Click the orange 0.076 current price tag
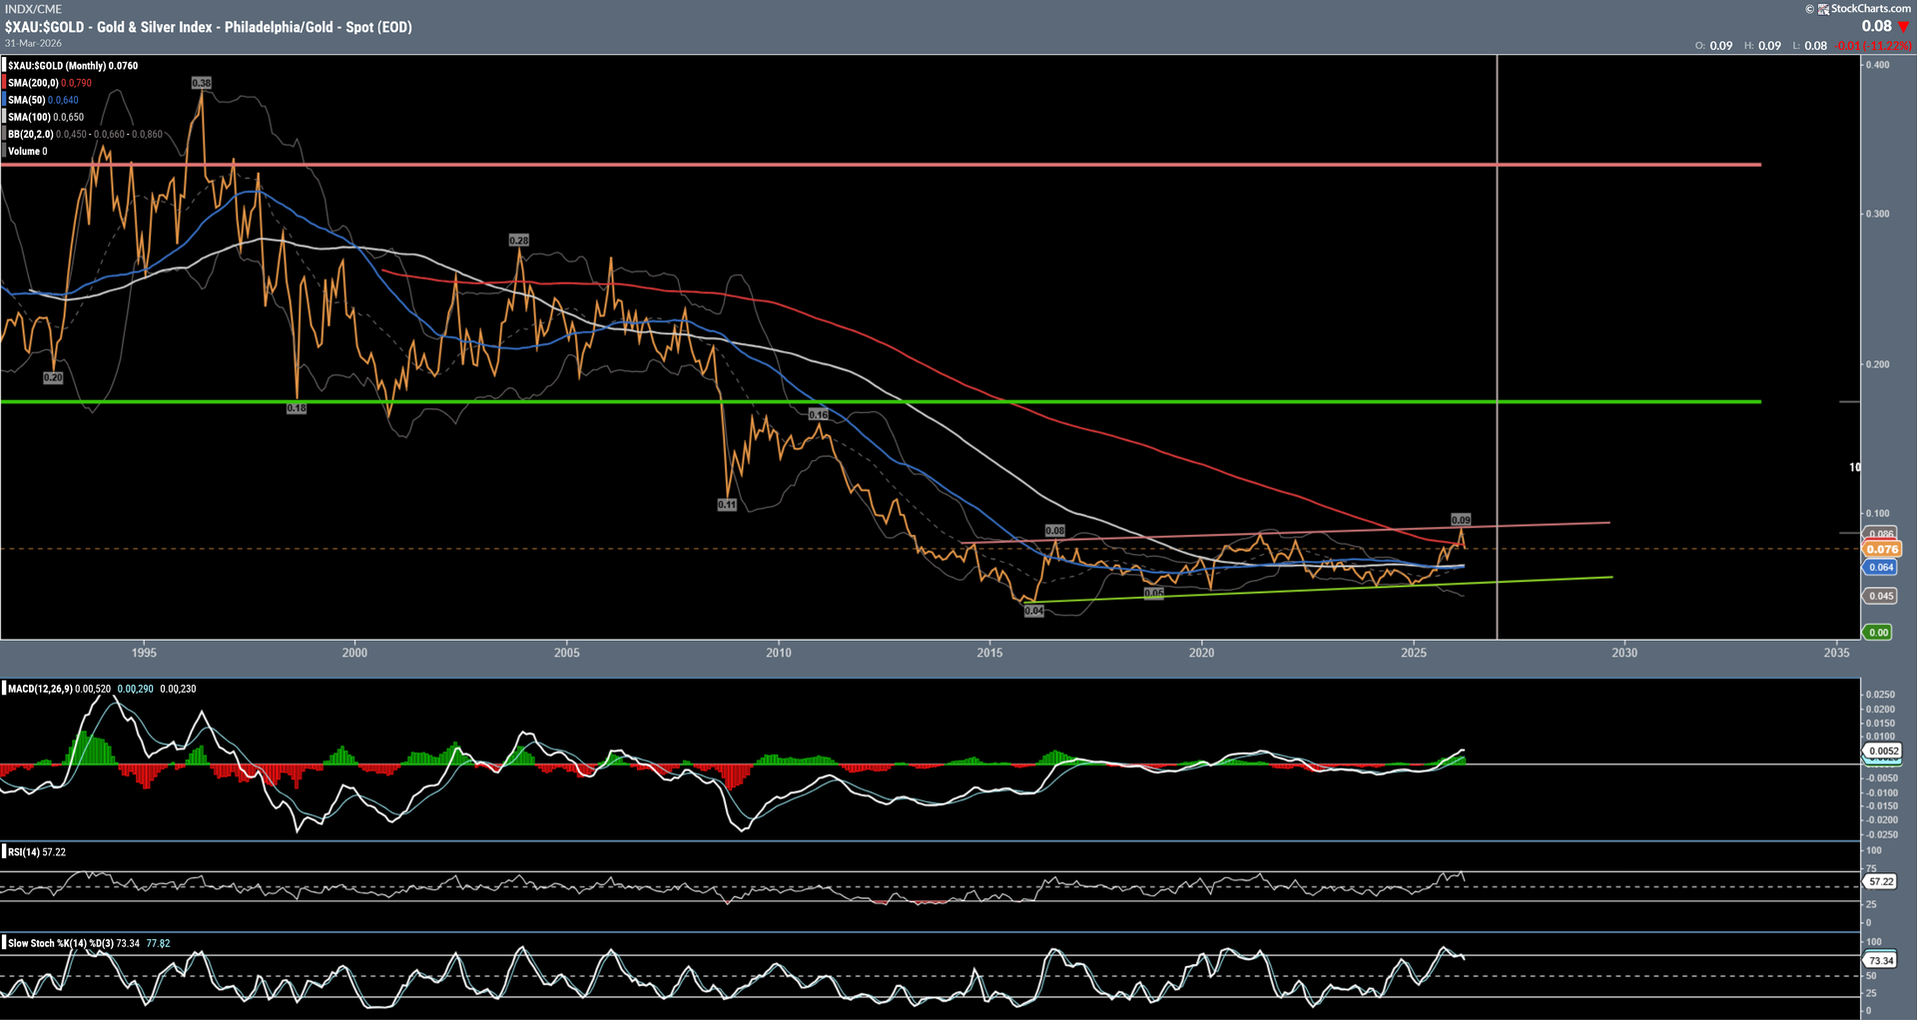Viewport: 1917px width, 1020px height. (x=1882, y=549)
